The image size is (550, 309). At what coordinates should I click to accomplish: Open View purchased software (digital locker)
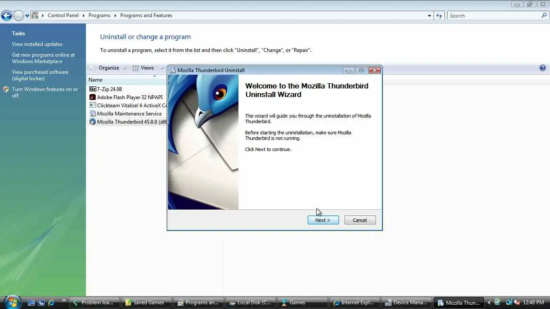40,75
